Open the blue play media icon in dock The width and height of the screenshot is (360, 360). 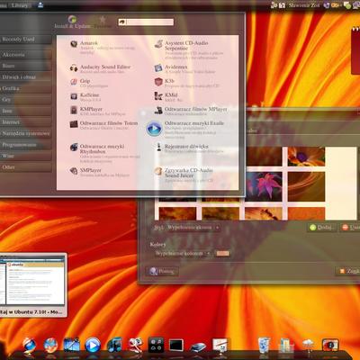93,345
